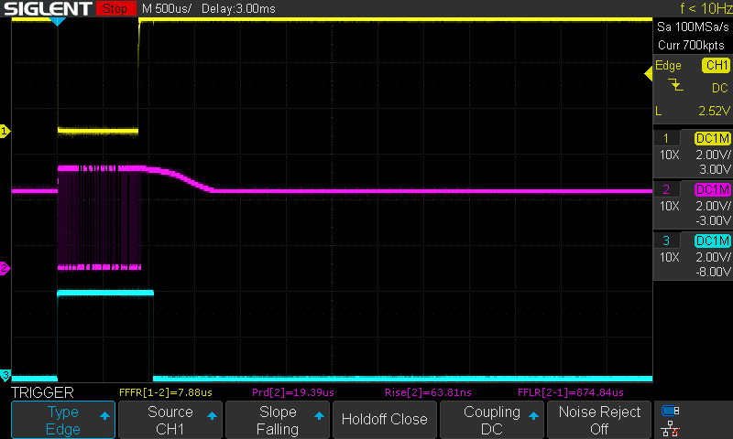Viewport: 733px width, 439px height.
Task: Select the FFFR[1-2]=7.88us measurement
Action: coord(166,393)
